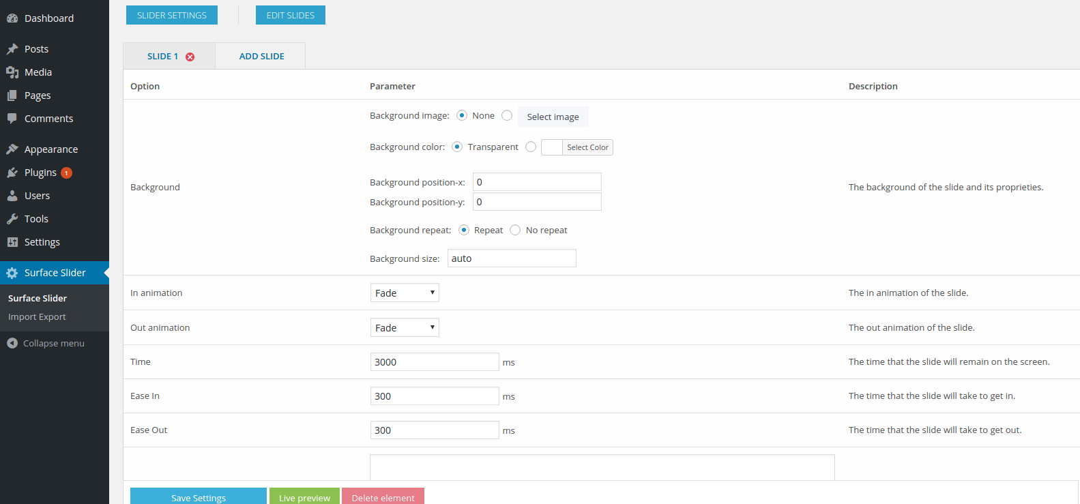
Task: Click the Select Color button
Action: tap(587, 147)
